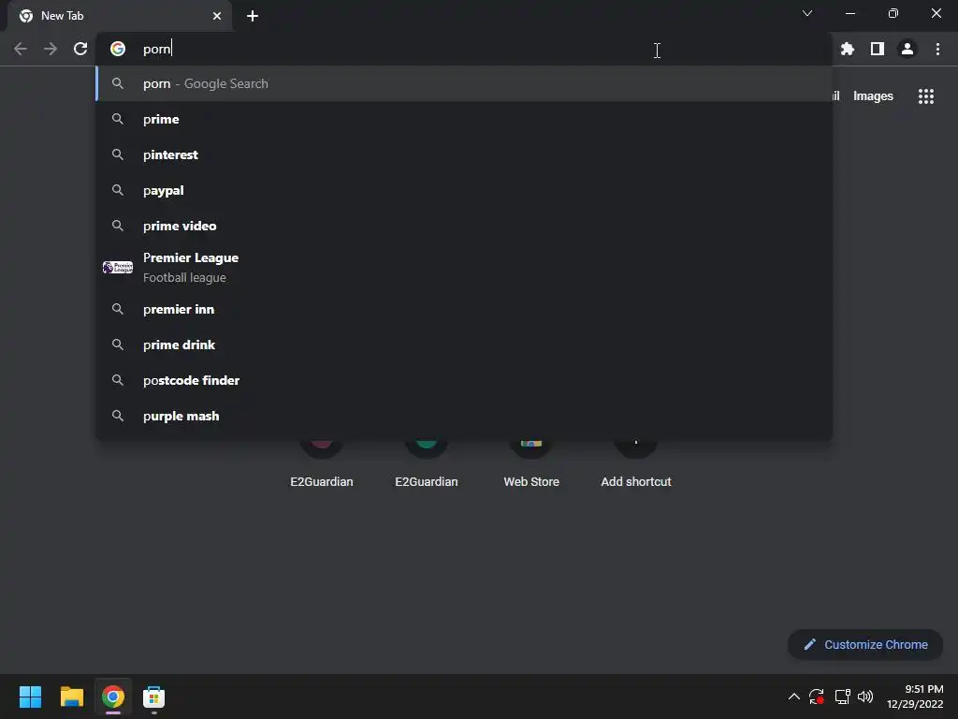Screen dimensions: 958x719
Task: Open the Extensions puzzle-piece icon
Action: (848, 49)
